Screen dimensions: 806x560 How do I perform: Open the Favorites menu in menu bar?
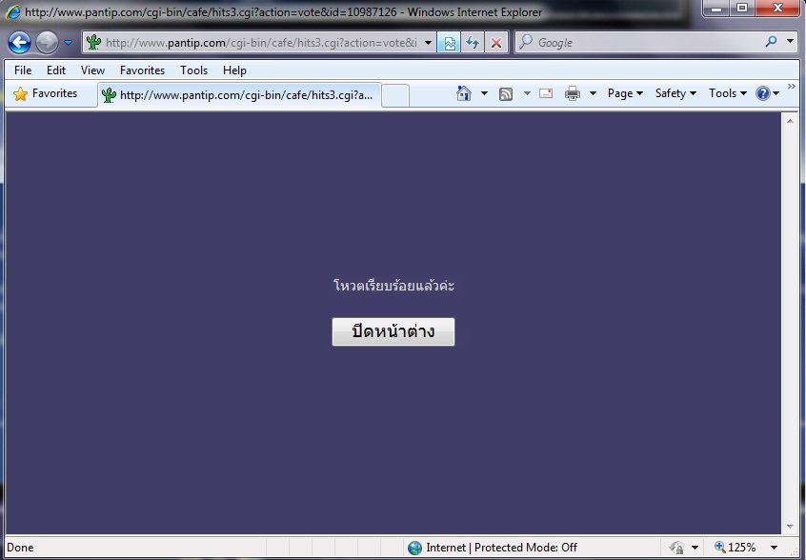point(142,70)
